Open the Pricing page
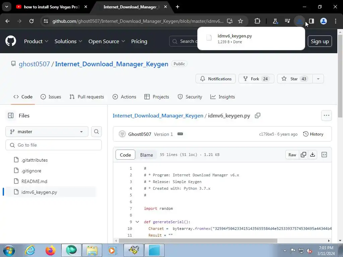 pos(139,41)
